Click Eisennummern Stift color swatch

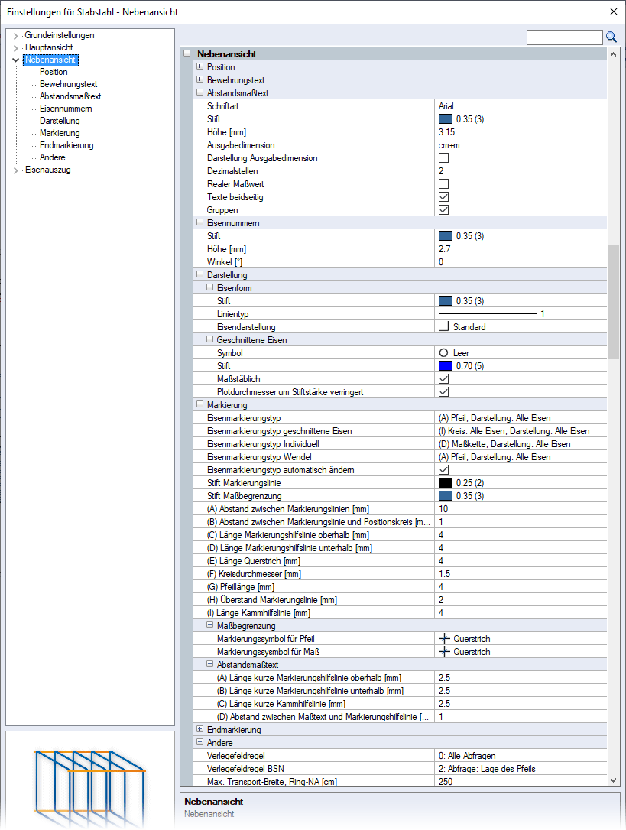(x=446, y=235)
